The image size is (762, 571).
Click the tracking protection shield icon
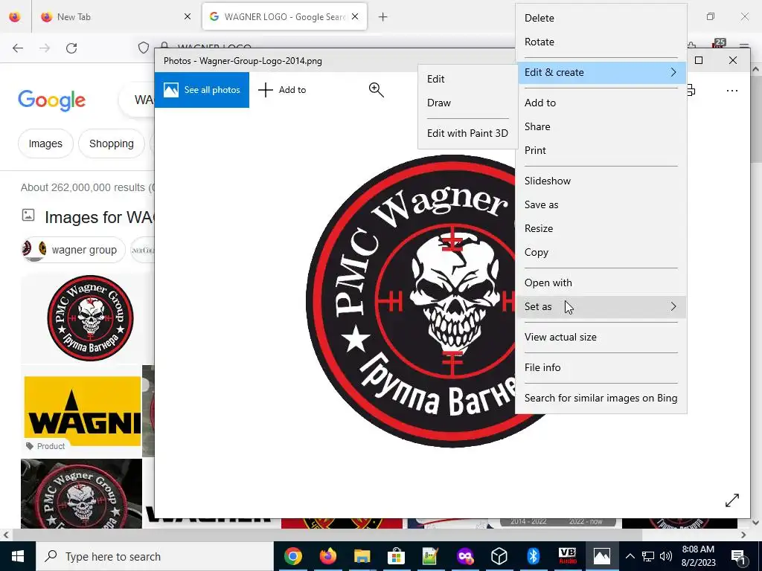click(x=144, y=48)
